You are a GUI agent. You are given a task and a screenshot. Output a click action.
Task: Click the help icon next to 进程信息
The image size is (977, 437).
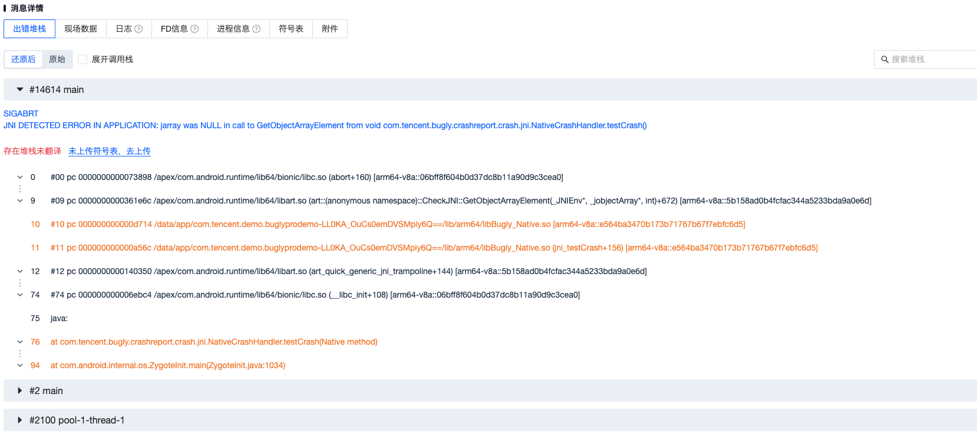(256, 29)
